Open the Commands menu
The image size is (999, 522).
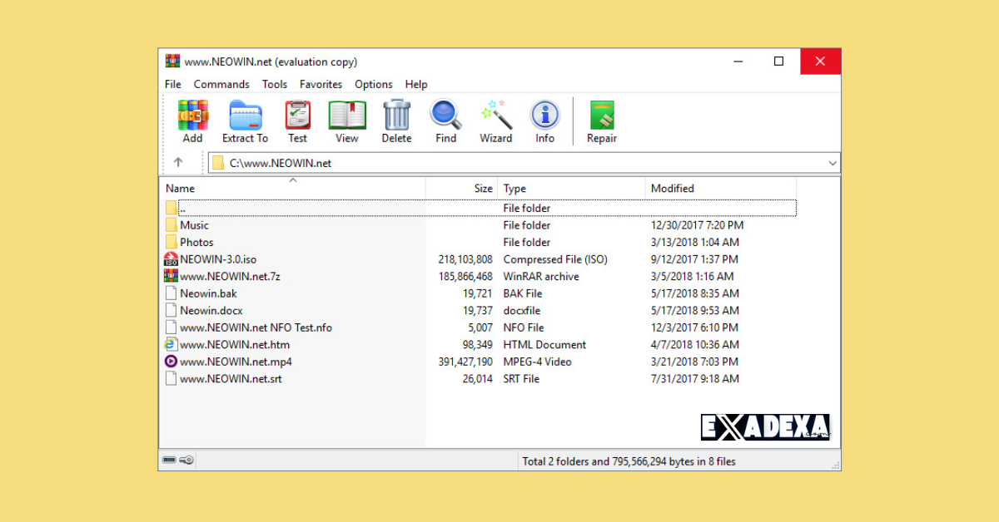point(221,84)
